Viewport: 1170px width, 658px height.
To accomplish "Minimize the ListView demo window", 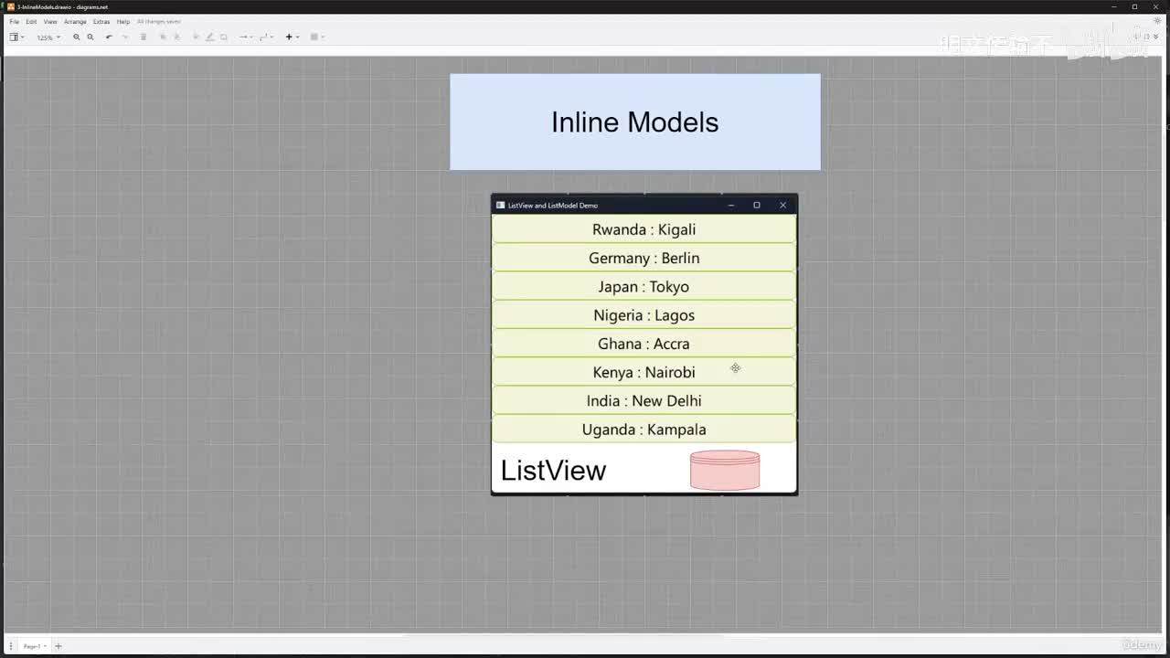I will click(x=731, y=205).
